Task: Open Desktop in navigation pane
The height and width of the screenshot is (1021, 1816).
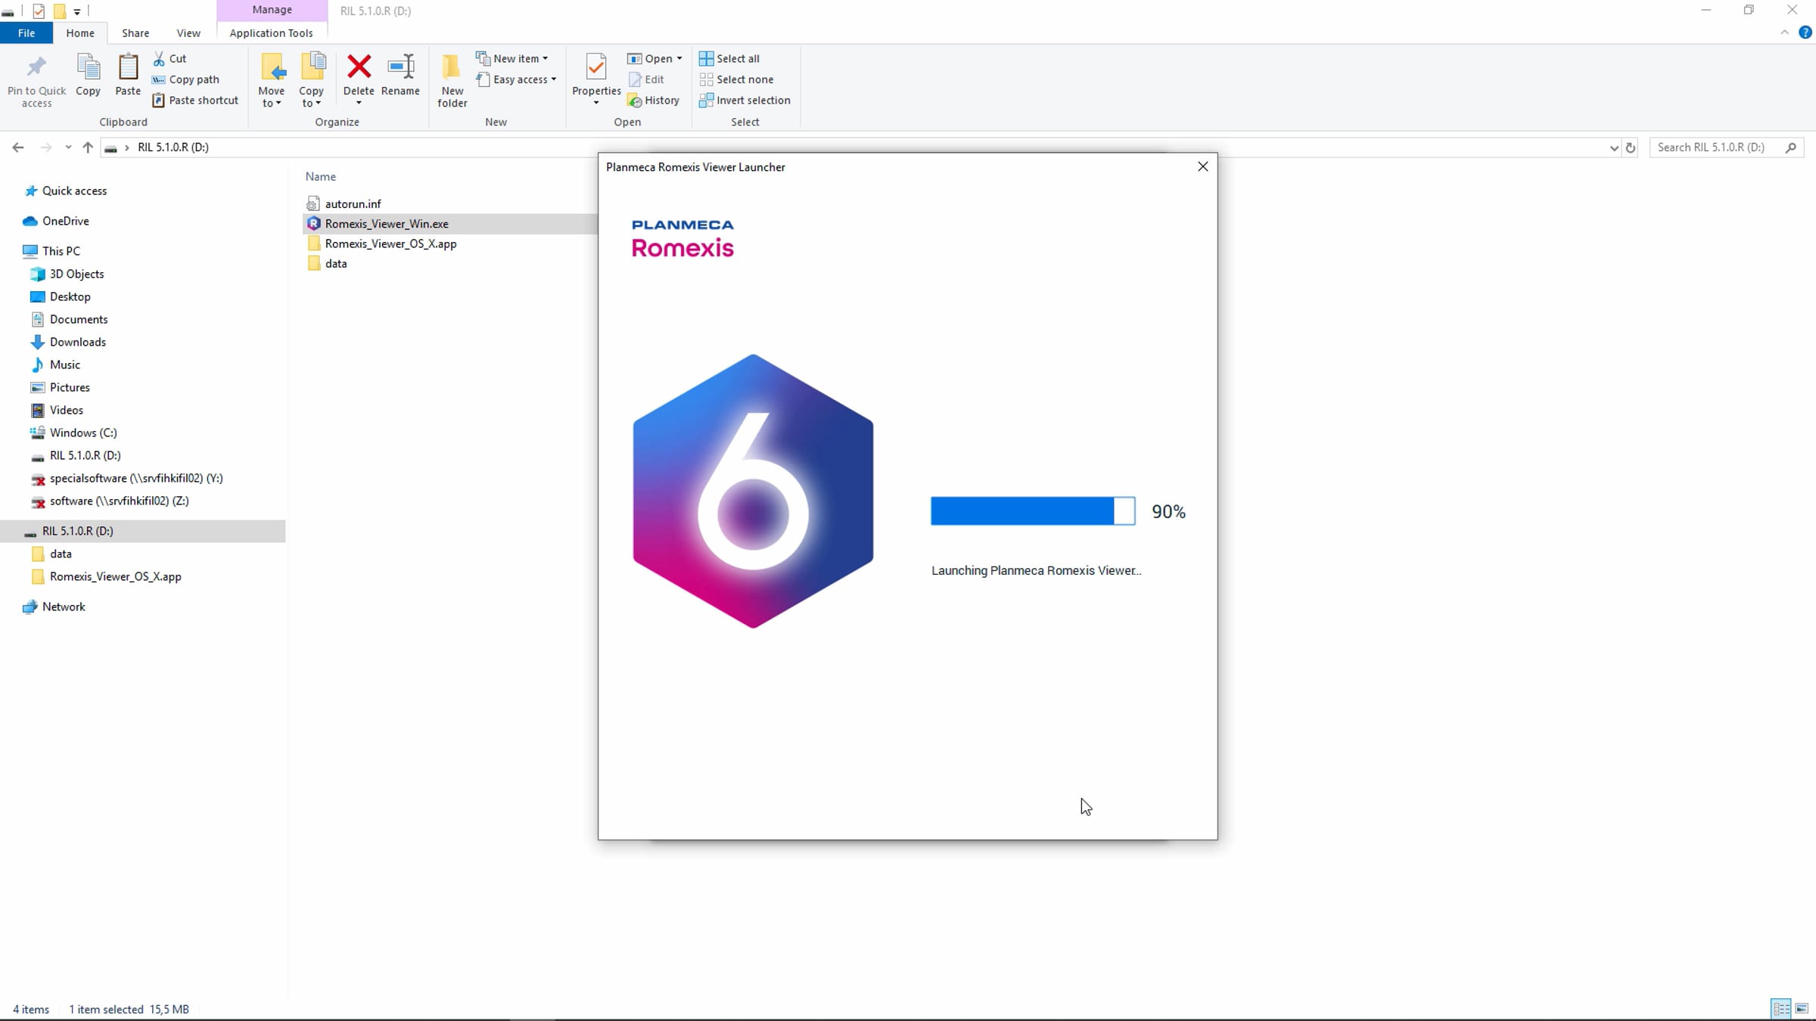Action: tap(70, 296)
